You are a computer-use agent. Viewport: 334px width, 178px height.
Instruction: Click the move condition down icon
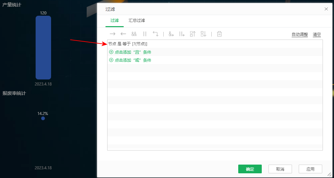coord(203,34)
